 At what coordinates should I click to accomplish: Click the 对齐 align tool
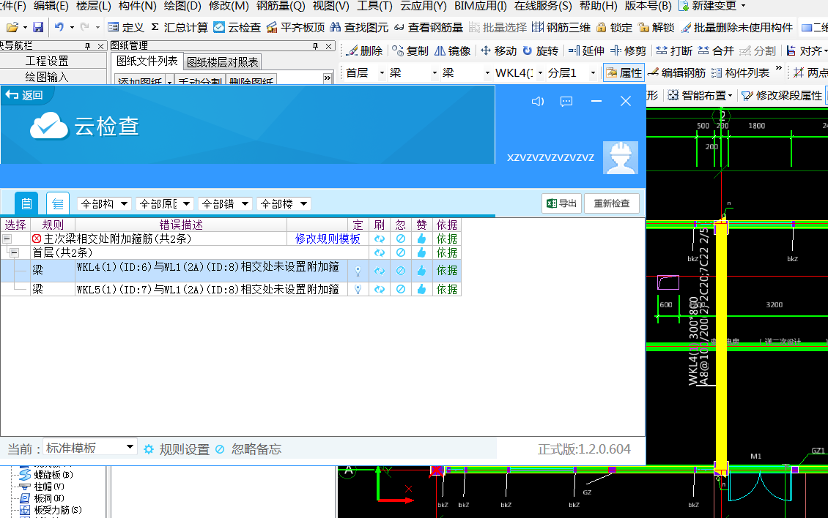805,50
